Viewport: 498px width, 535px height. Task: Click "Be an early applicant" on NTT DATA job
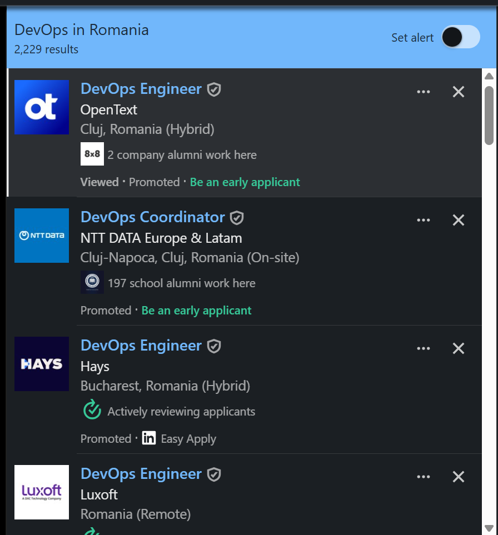point(196,311)
